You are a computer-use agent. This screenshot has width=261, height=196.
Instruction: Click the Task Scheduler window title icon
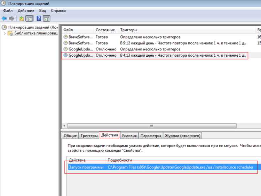click(3, 3)
